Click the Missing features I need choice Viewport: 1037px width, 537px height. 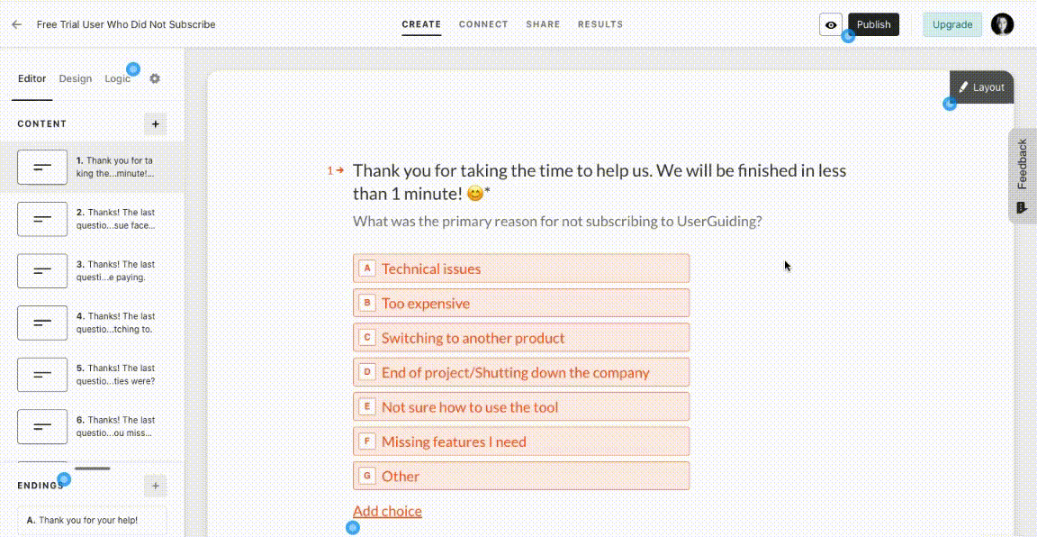click(521, 441)
